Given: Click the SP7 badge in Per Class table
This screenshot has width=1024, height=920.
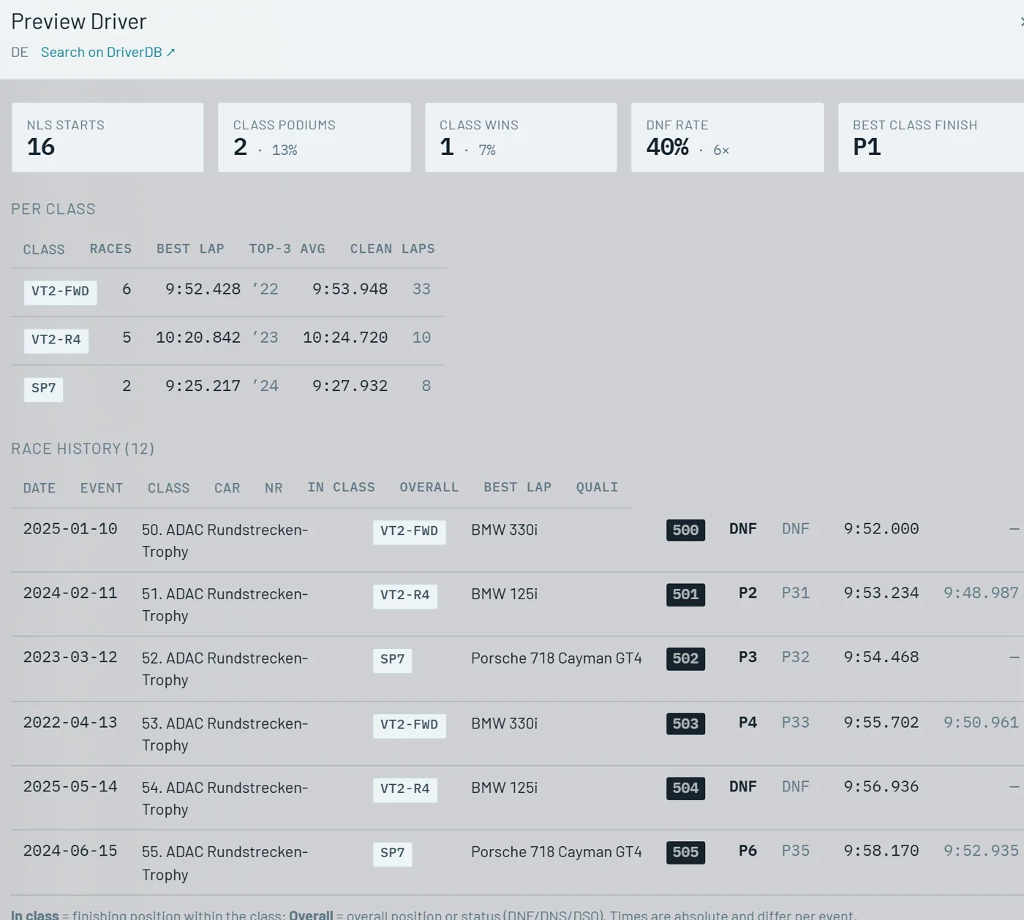Looking at the screenshot, I should pos(43,389).
